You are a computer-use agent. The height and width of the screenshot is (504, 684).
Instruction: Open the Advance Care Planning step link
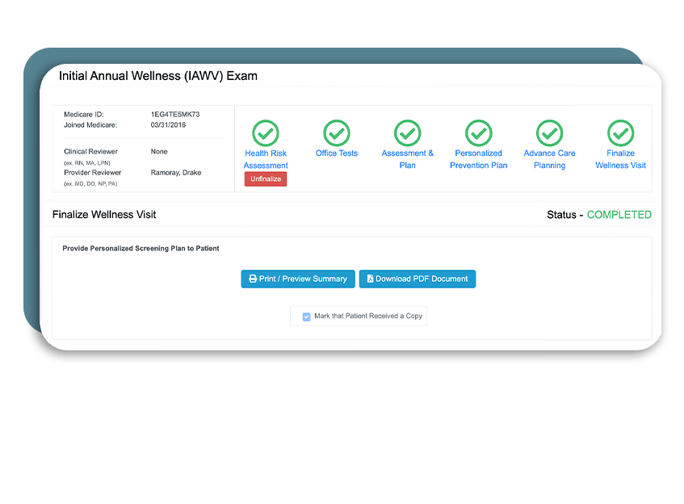(x=550, y=159)
